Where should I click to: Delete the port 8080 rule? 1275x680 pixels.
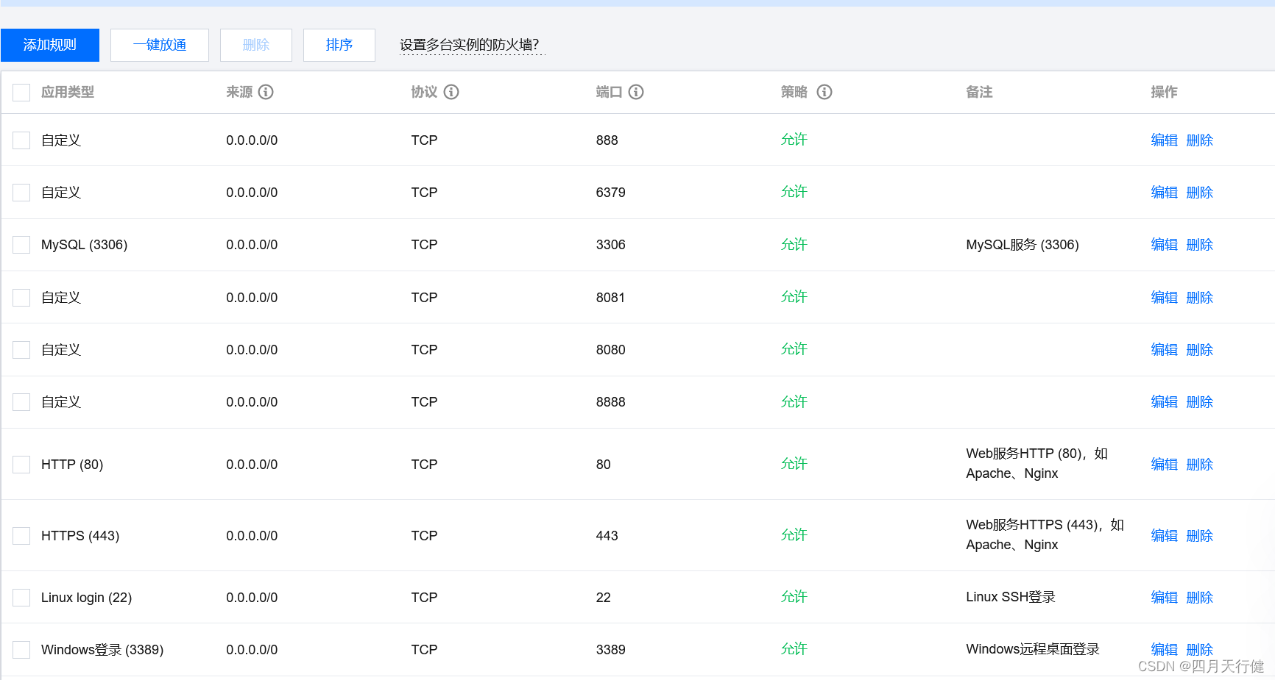pyautogui.click(x=1199, y=350)
